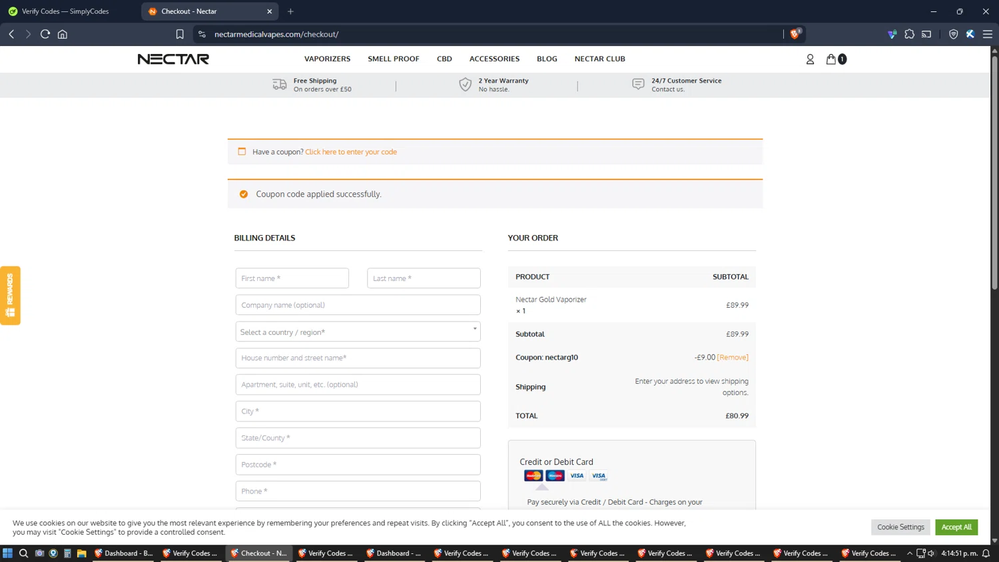999x562 pixels.
Task: Open the Smell Proof menu
Action: (x=394, y=59)
